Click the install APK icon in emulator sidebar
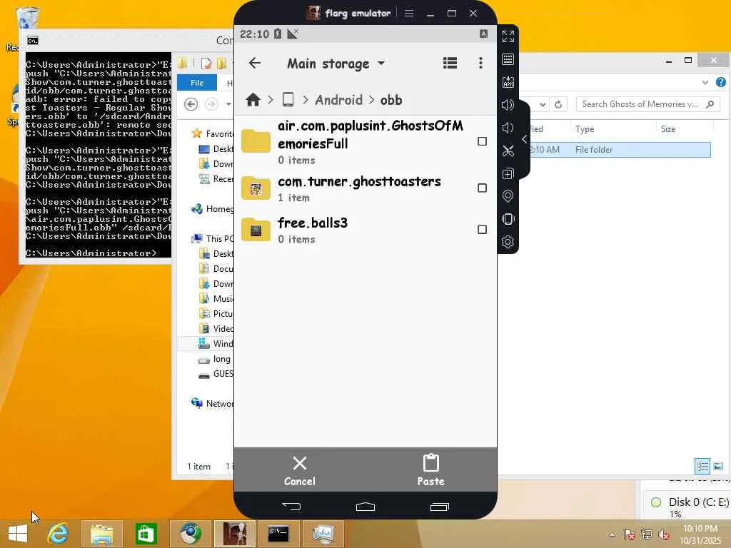731x548 pixels. [x=508, y=82]
